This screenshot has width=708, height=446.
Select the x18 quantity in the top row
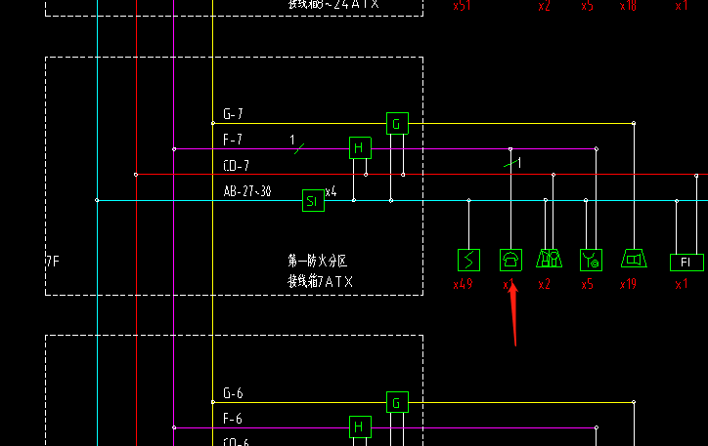[x=628, y=6]
